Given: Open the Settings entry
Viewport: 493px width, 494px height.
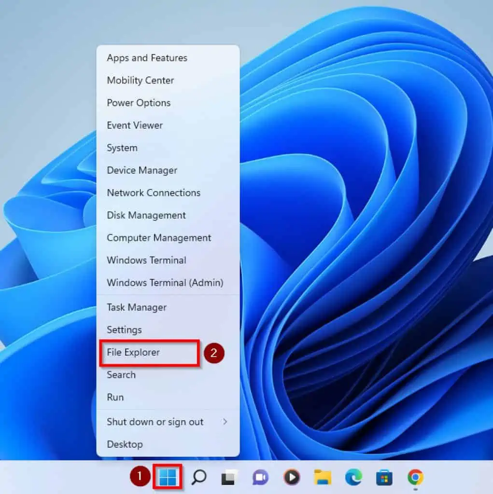Looking at the screenshot, I should click(124, 329).
